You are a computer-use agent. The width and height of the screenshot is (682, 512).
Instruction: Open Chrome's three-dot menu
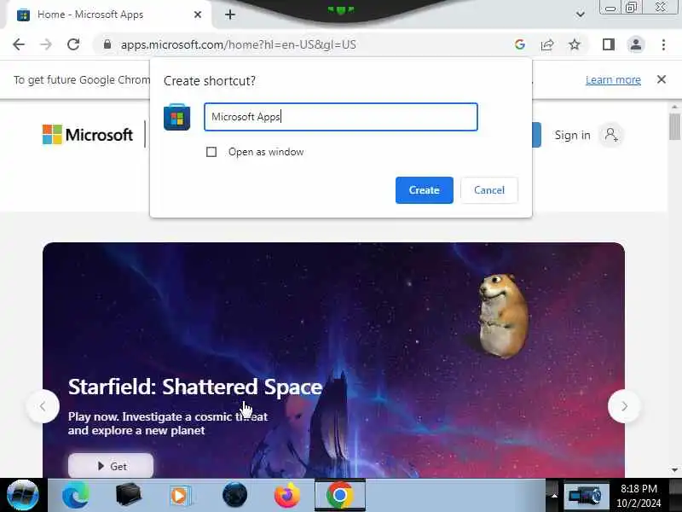click(663, 44)
